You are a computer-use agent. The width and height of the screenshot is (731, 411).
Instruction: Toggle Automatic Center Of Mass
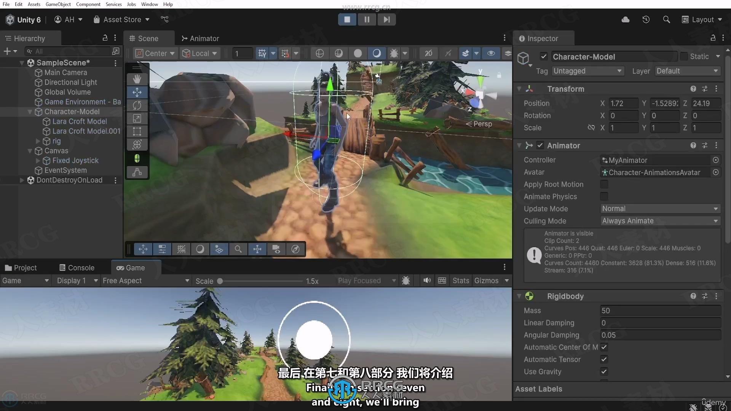point(604,347)
